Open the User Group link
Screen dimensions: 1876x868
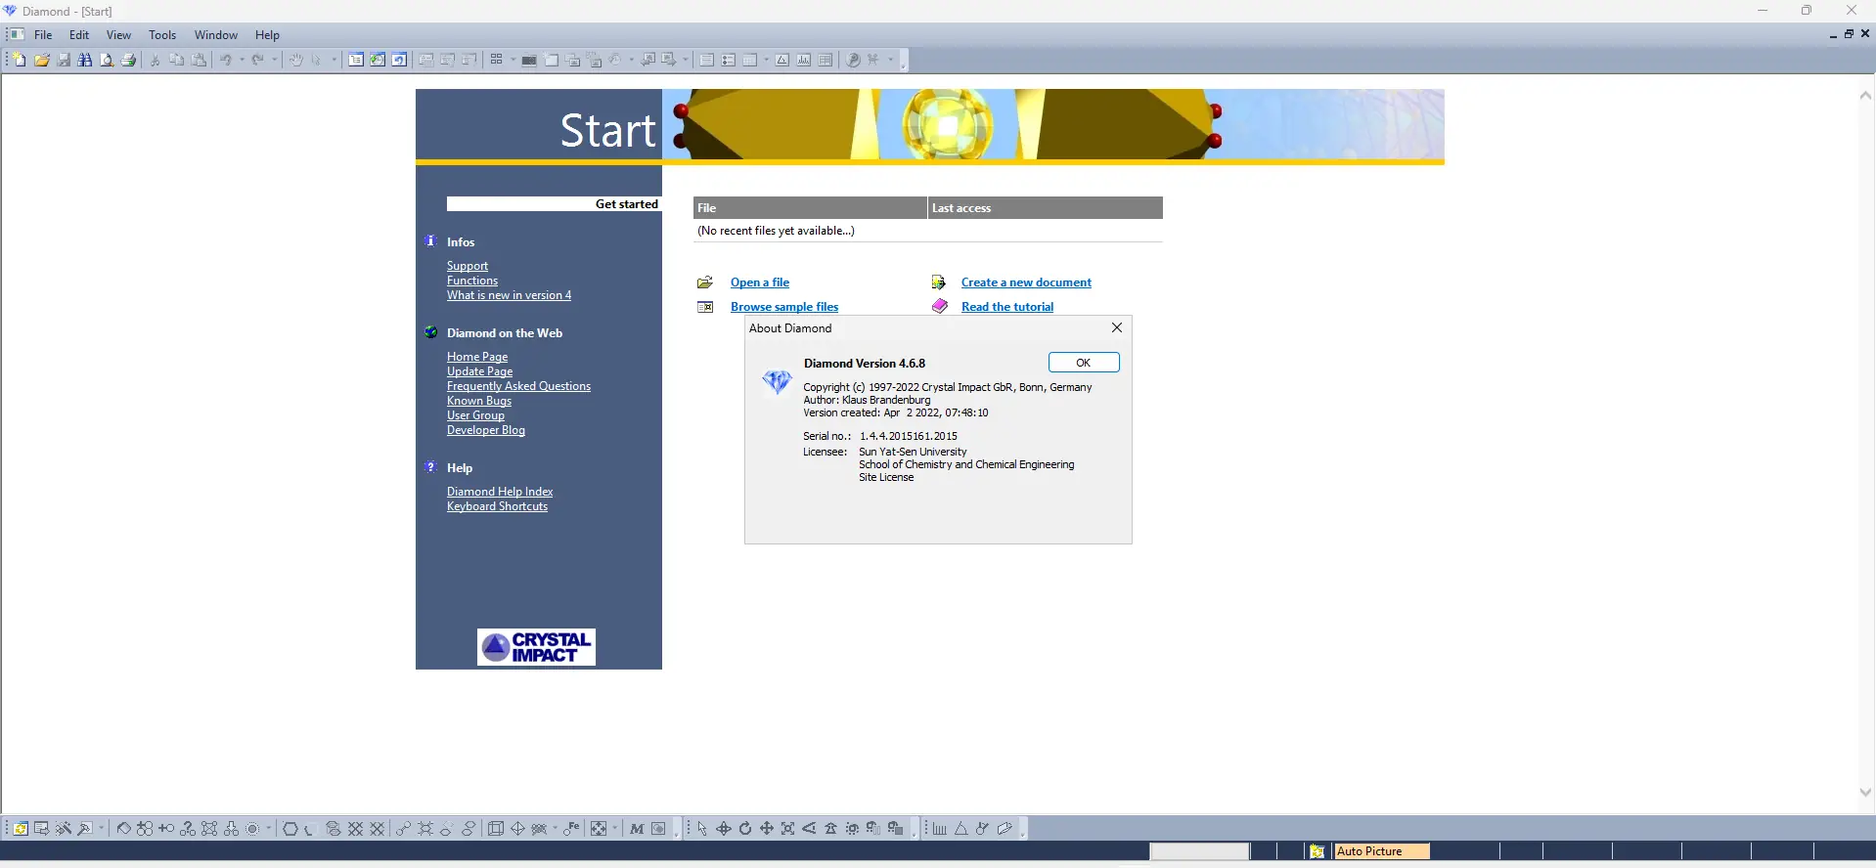coord(476,415)
